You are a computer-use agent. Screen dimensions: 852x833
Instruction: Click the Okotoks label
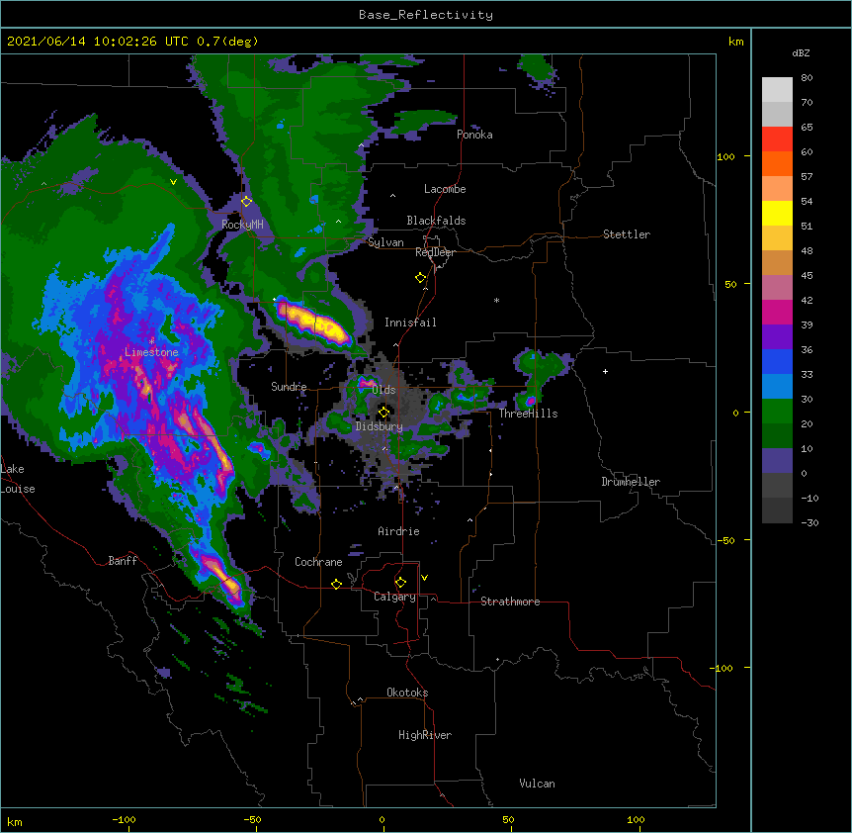coord(407,693)
